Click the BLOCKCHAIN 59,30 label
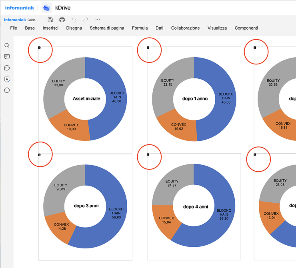296x268 pixels. coord(224,214)
